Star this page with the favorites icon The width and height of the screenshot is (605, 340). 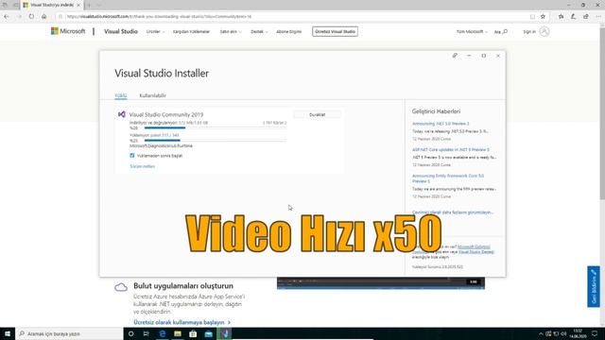pos(543,17)
